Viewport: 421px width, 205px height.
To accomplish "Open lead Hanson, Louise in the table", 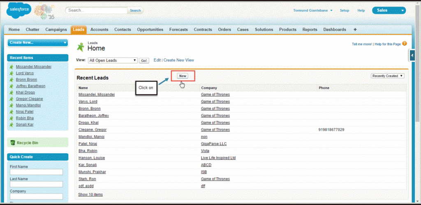I will point(92,158).
